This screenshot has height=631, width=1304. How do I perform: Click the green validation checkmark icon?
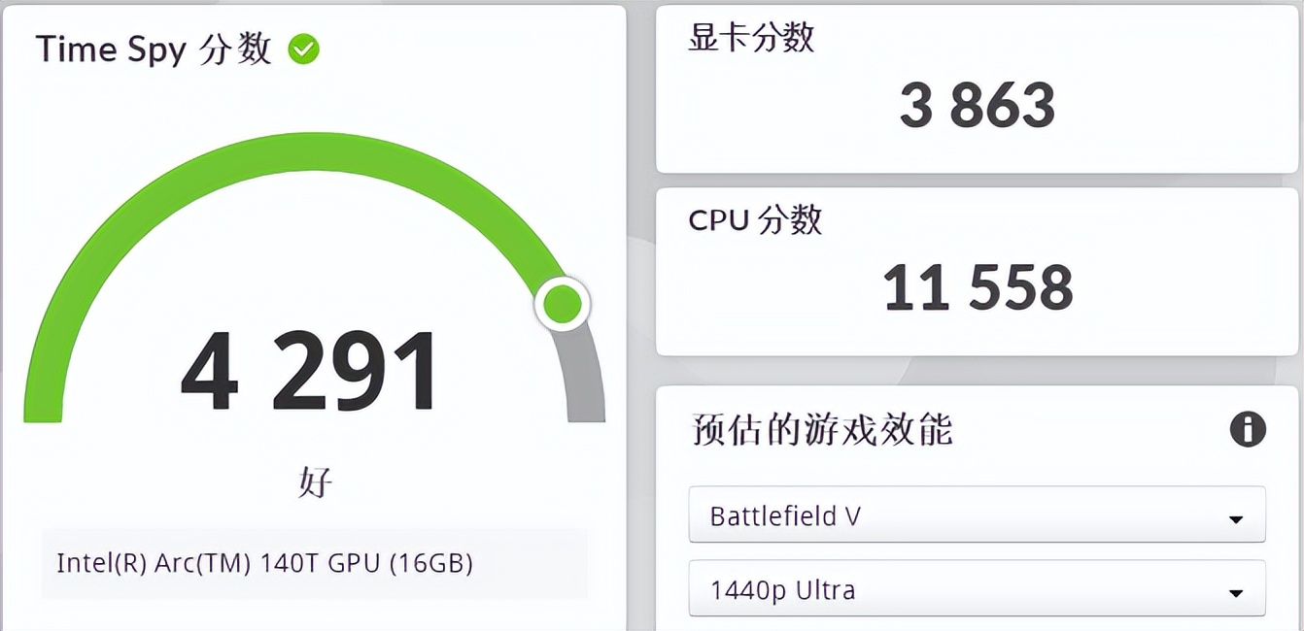(x=304, y=50)
